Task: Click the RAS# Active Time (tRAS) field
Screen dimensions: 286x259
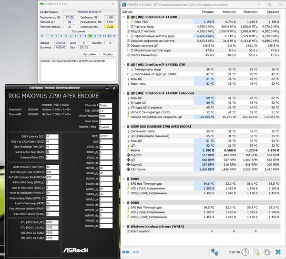Action: [x=52, y=152]
